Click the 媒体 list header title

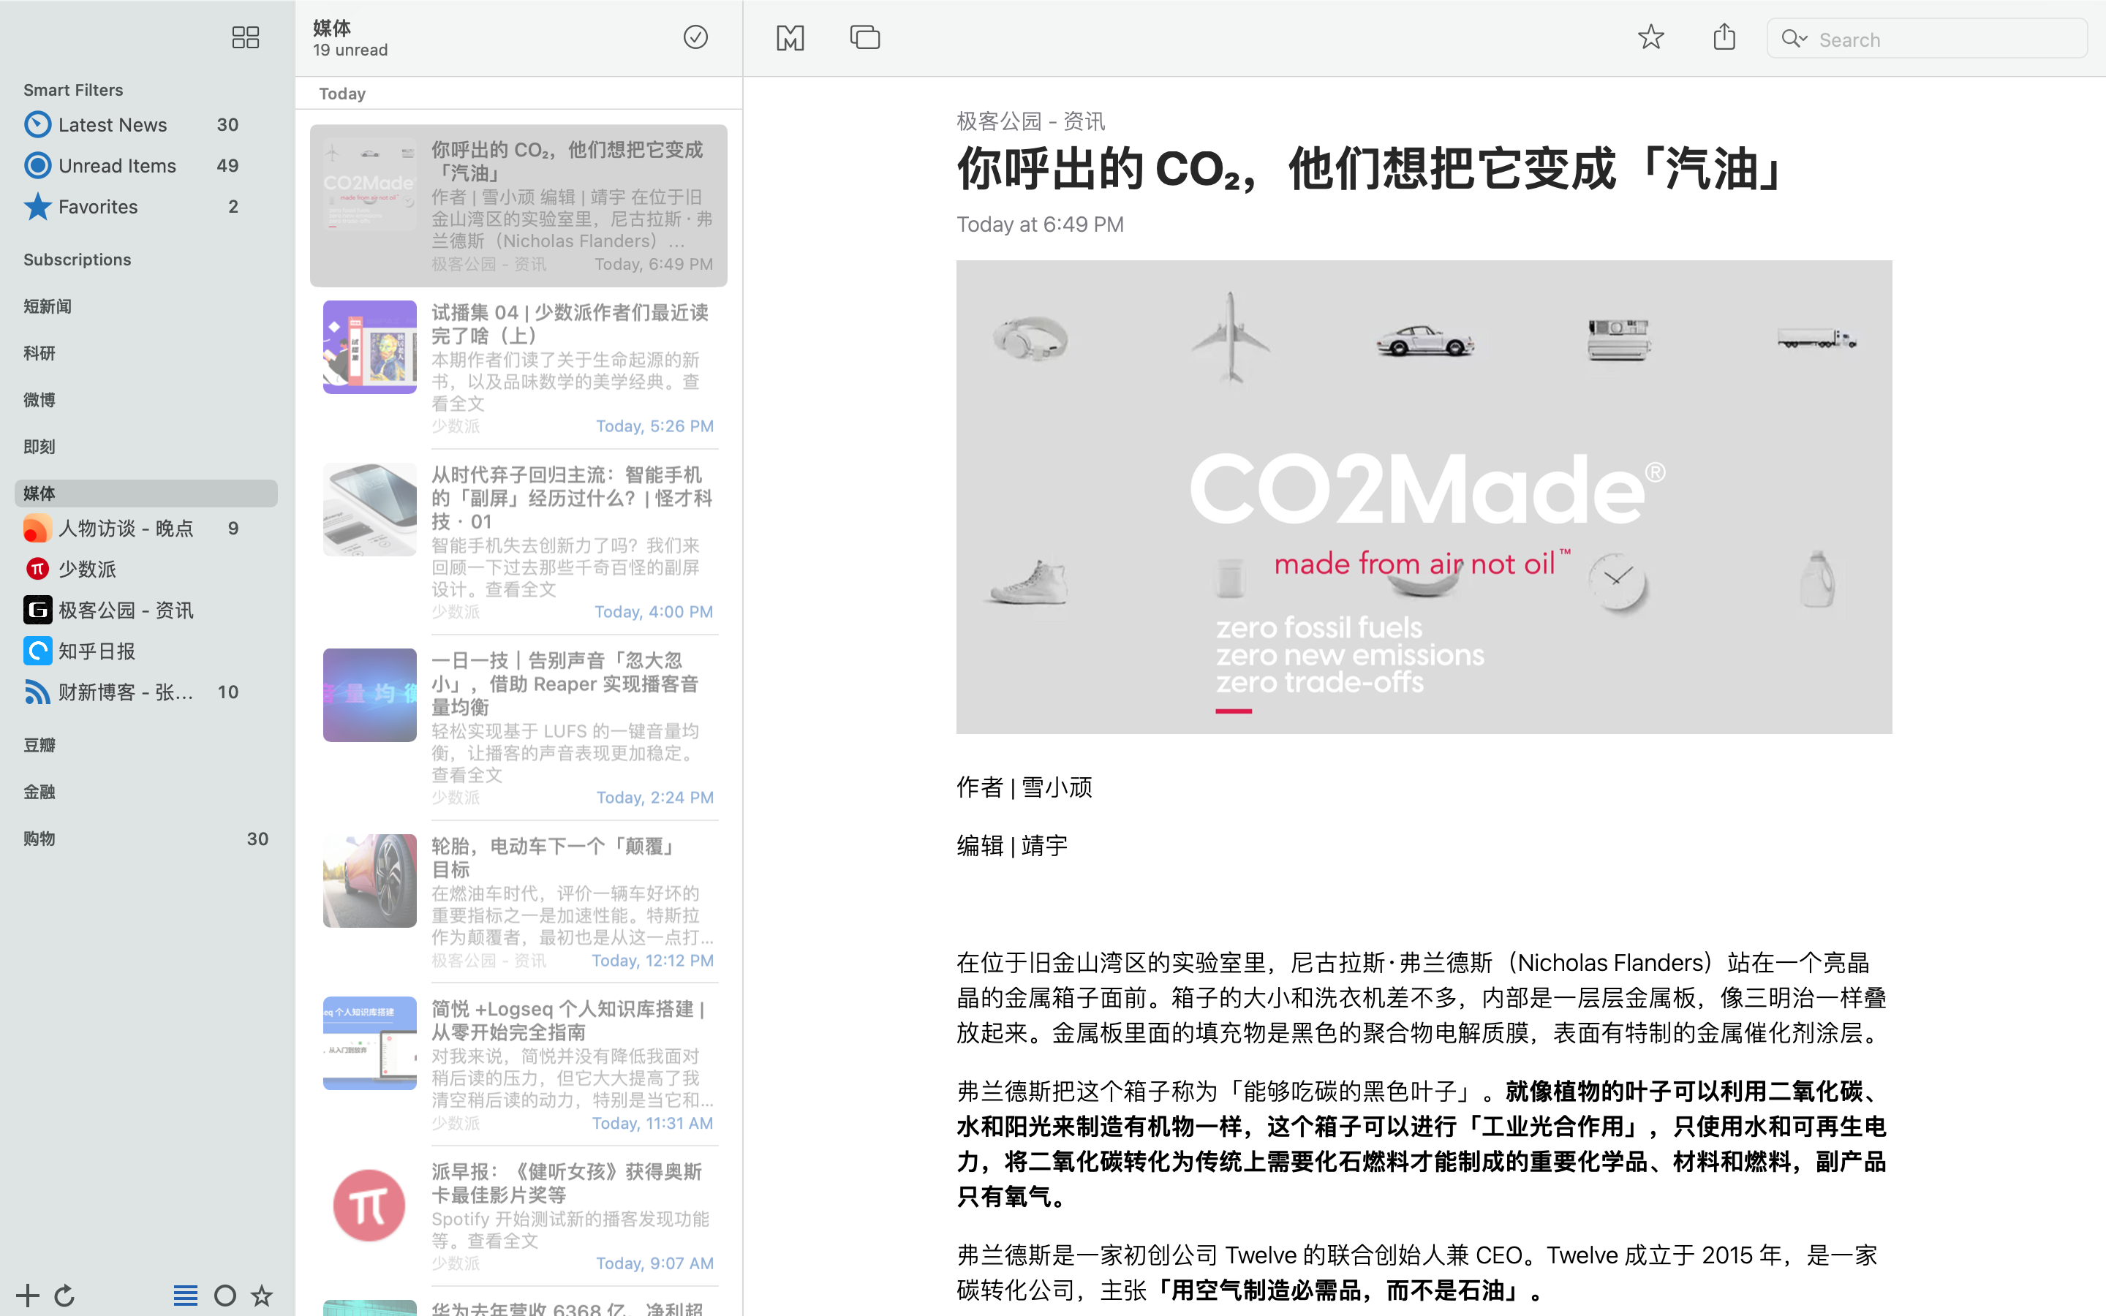coord(331,28)
